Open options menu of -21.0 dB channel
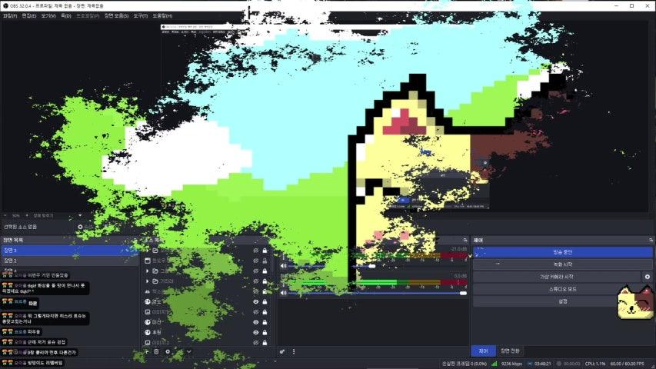 pyautogui.click(x=284, y=256)
